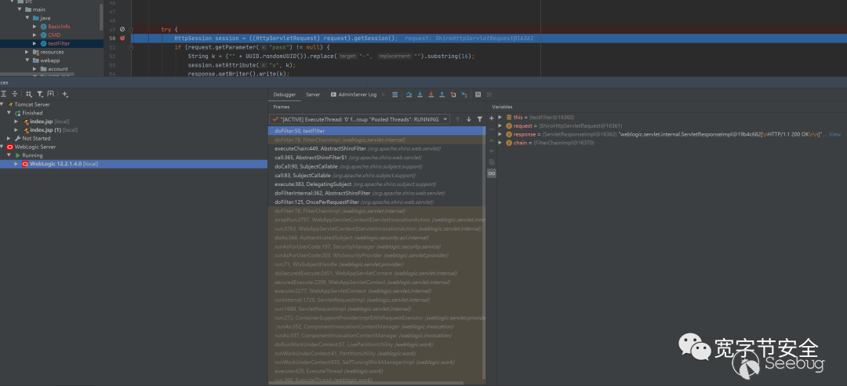Click the Add service plus icon
This screenshot has width=847, height=386.
coord(65,94)
